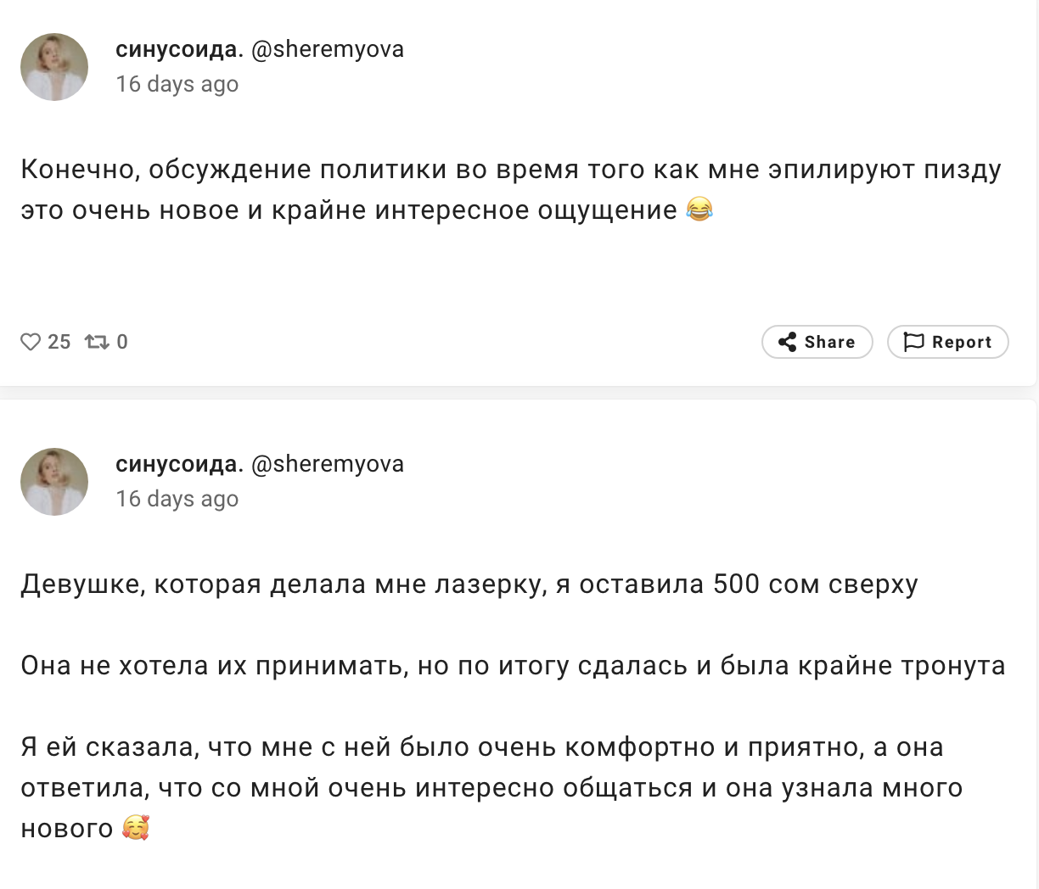This screenshot has width=1039, height=889.
Task: Like the first post with the heart icon
Action: pos(31,342)
